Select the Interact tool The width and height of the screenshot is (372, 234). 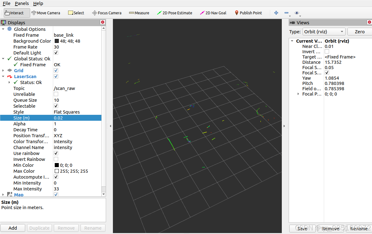coord(17,13)
